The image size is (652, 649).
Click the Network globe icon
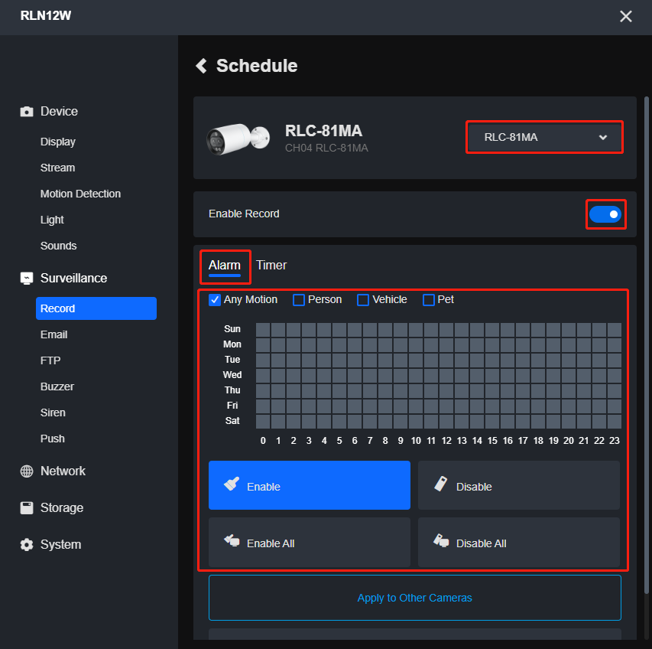27,471
